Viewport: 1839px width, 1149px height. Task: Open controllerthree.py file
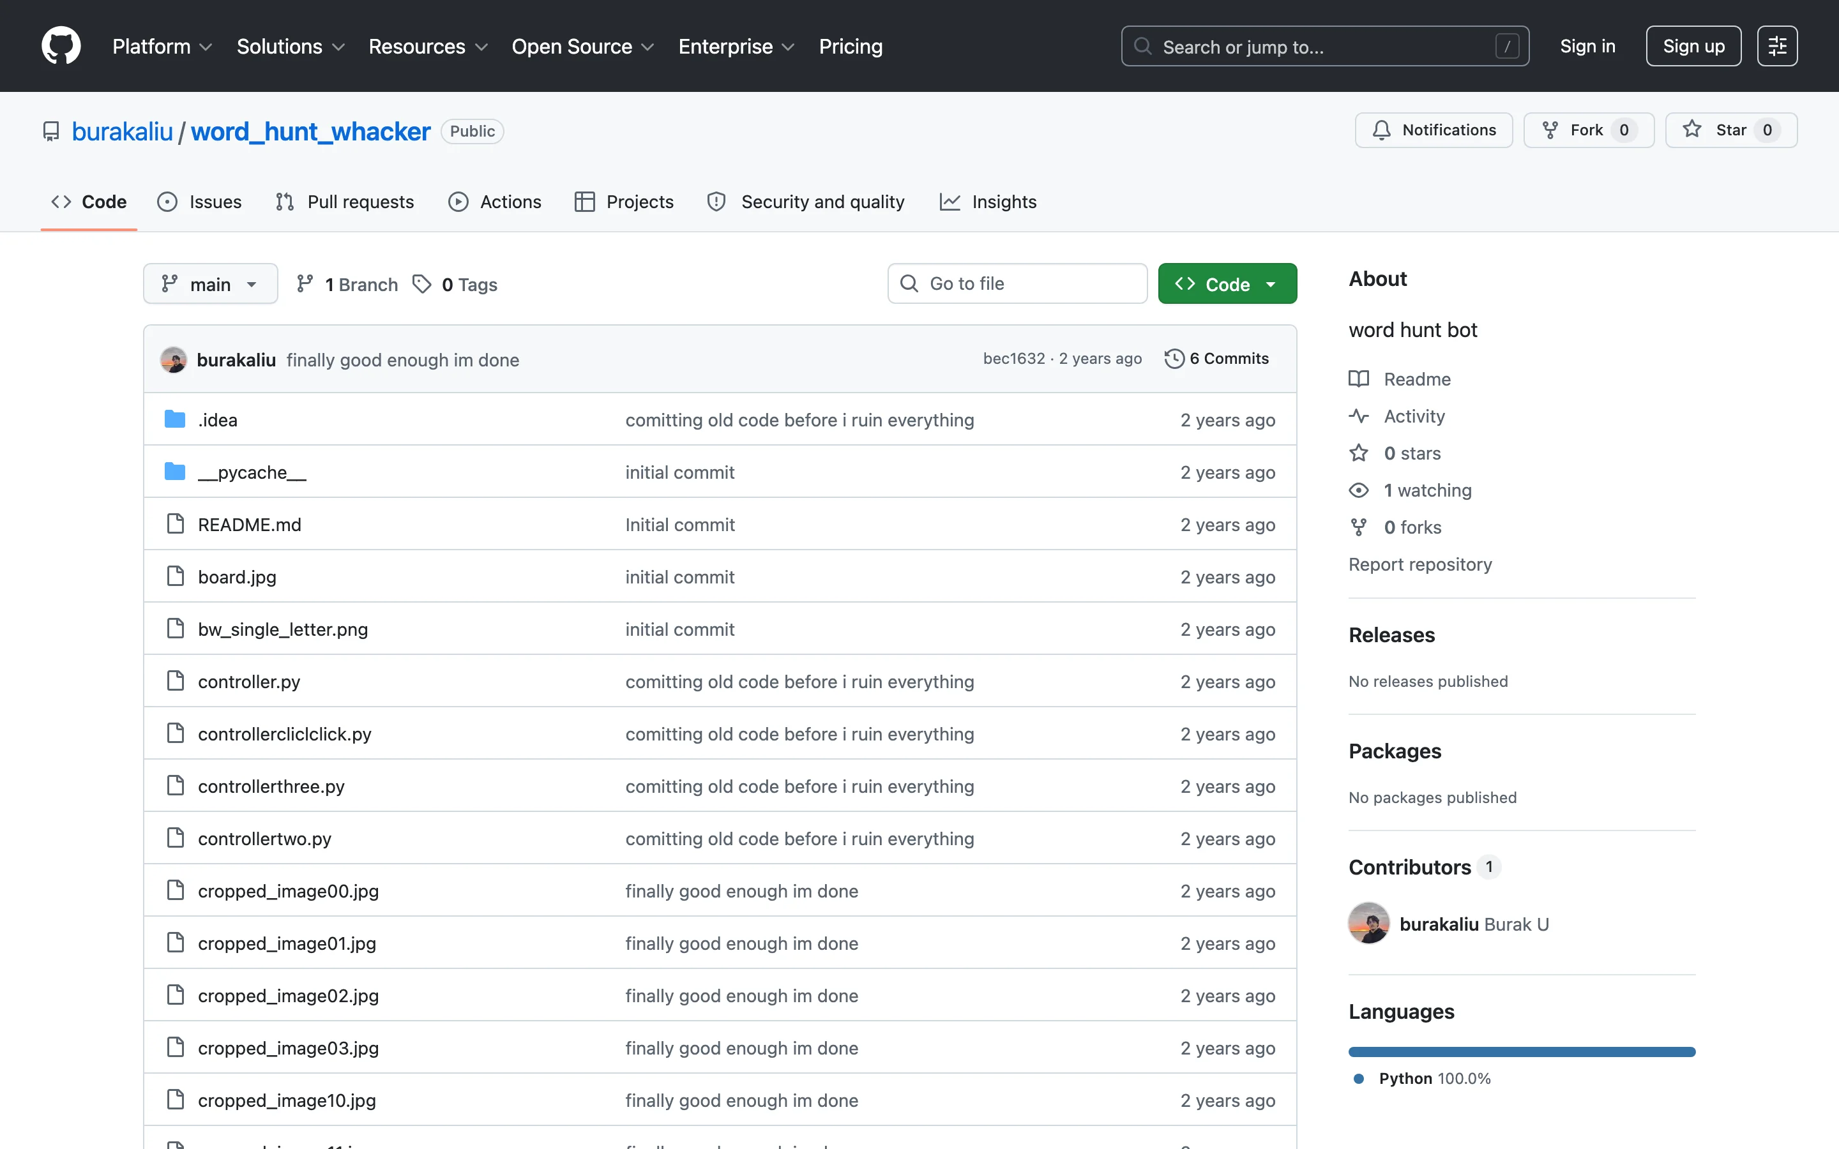pyautogui.click(x=271, y=786)
